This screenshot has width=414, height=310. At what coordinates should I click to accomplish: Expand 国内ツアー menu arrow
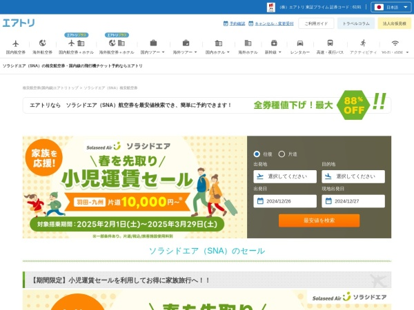click(163, 52)
